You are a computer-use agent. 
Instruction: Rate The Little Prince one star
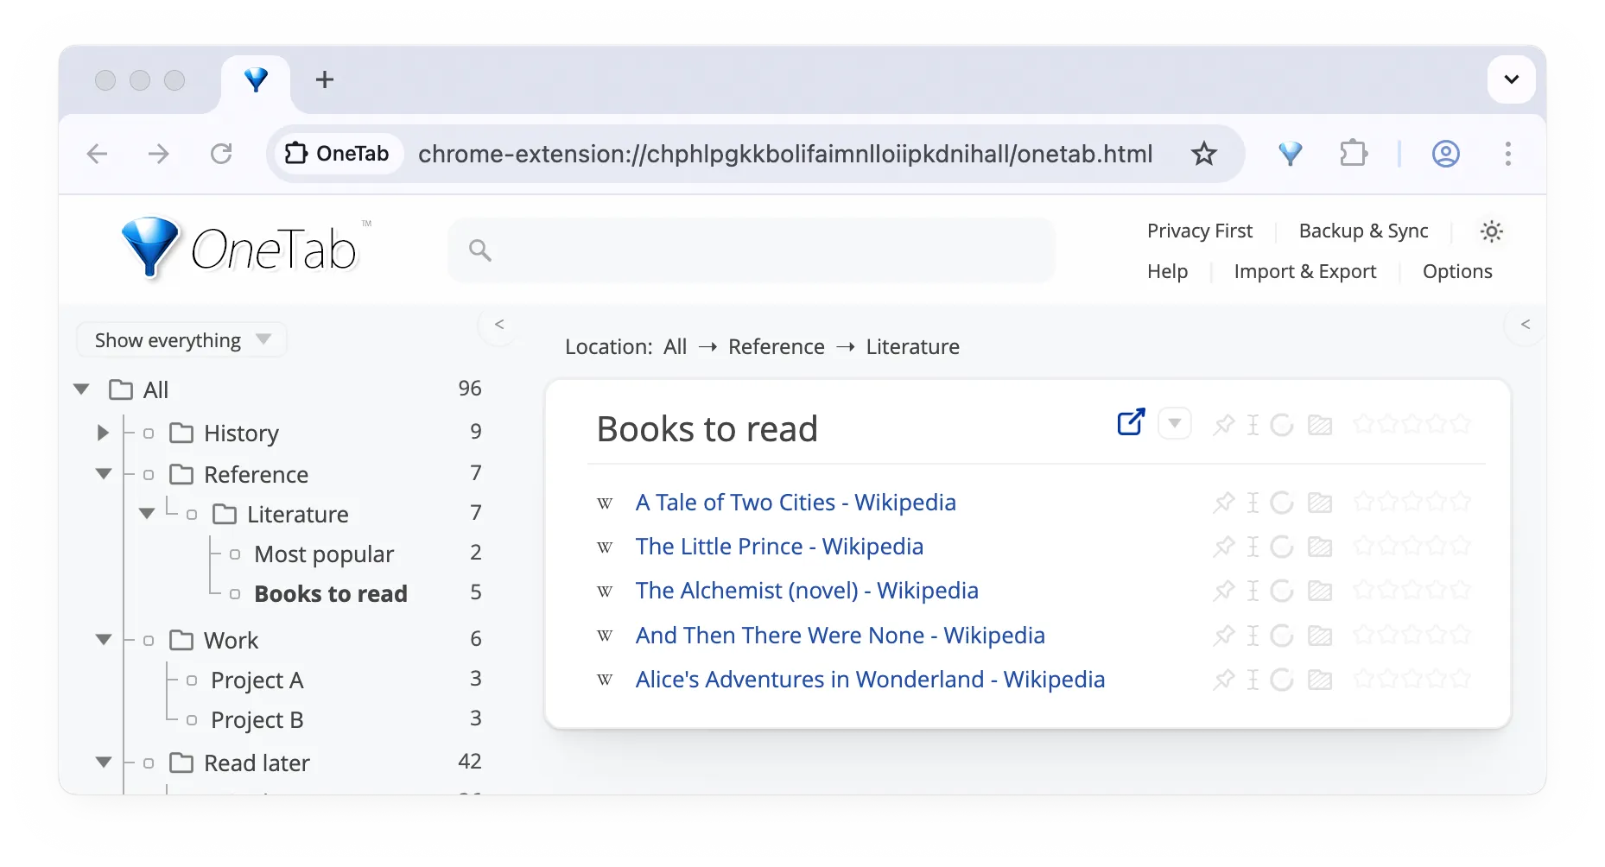click(x=1363, y=547)
